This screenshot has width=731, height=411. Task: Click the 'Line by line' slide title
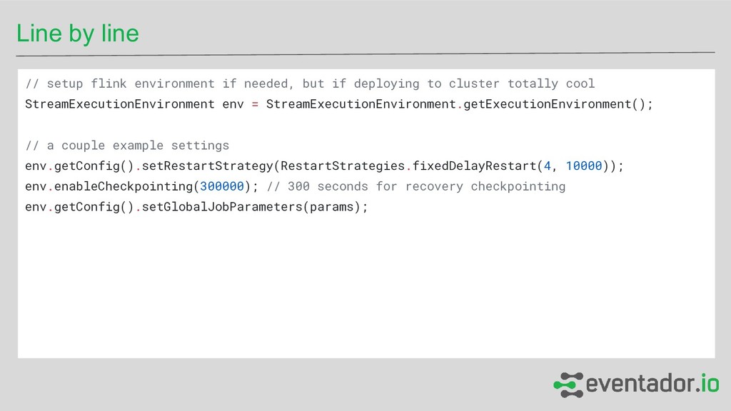pos(78,34)
